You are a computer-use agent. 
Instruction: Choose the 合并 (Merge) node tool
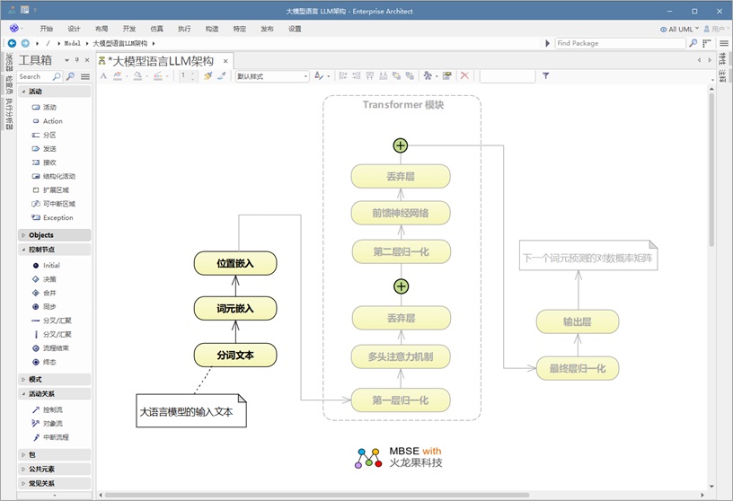pyautogui.click(x=49, y=293)
